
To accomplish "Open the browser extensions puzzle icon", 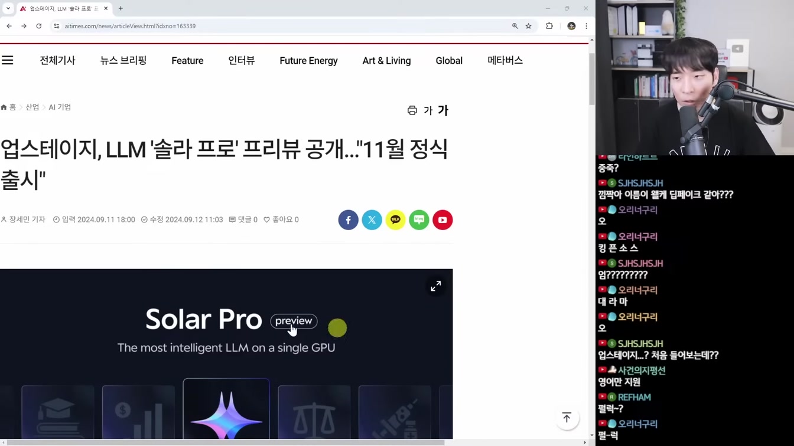I will 549,26.
